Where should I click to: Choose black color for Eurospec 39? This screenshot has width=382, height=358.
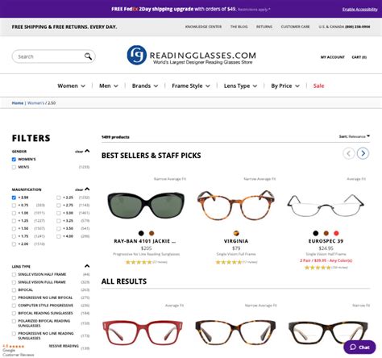pos(316,233)
